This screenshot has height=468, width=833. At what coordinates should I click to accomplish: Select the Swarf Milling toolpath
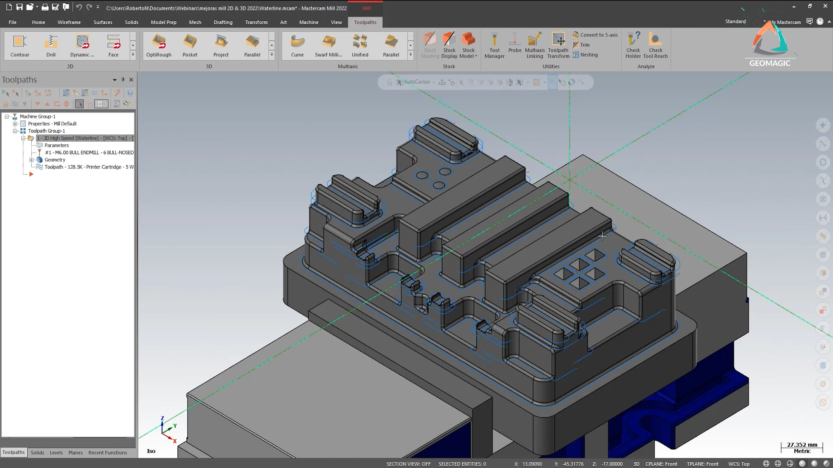tap(328, 45)
